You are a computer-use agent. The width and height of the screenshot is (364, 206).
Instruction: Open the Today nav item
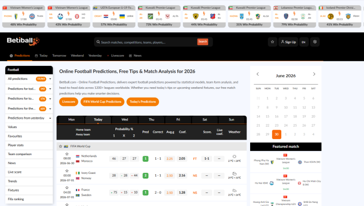41,56
